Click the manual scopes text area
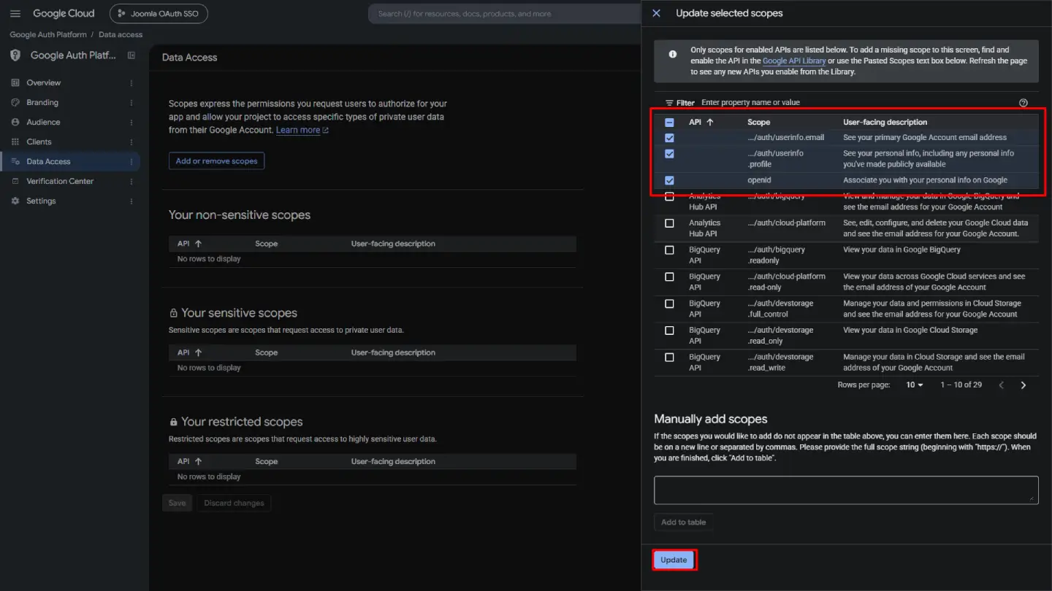 coord(846,490)
